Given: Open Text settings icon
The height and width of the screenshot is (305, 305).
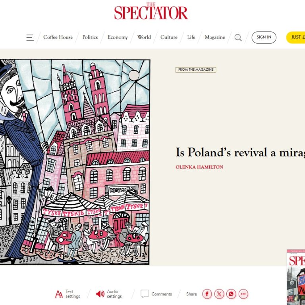Looking at the screenshot, I should pyautogui.click(x=59, y=294).
